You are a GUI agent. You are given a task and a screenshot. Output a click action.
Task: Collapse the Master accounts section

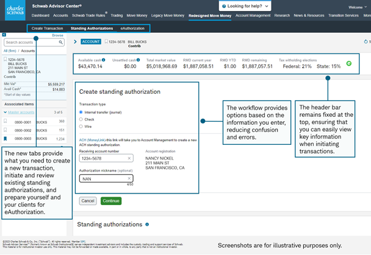point(5,112)
